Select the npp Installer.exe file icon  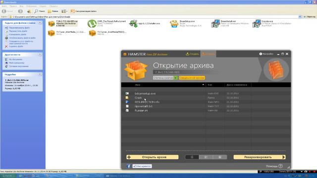click(133, 24)
